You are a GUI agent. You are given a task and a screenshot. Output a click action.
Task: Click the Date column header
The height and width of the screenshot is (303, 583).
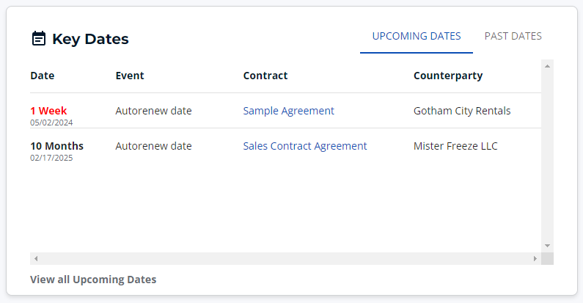click(43, 76)
